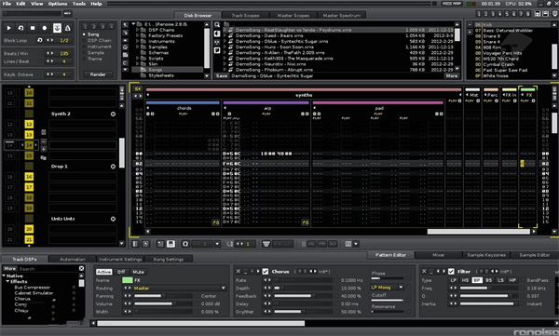Viewport: 559px width, 336px height.
Task: Open the quantize value dropdown arrow
Action: pos(217,244)
